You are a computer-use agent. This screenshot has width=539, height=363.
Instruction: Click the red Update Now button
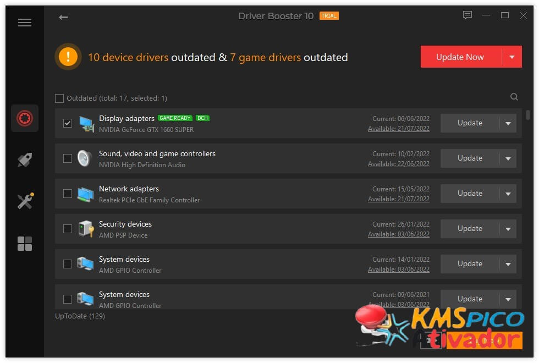click(x=461, y=57)
